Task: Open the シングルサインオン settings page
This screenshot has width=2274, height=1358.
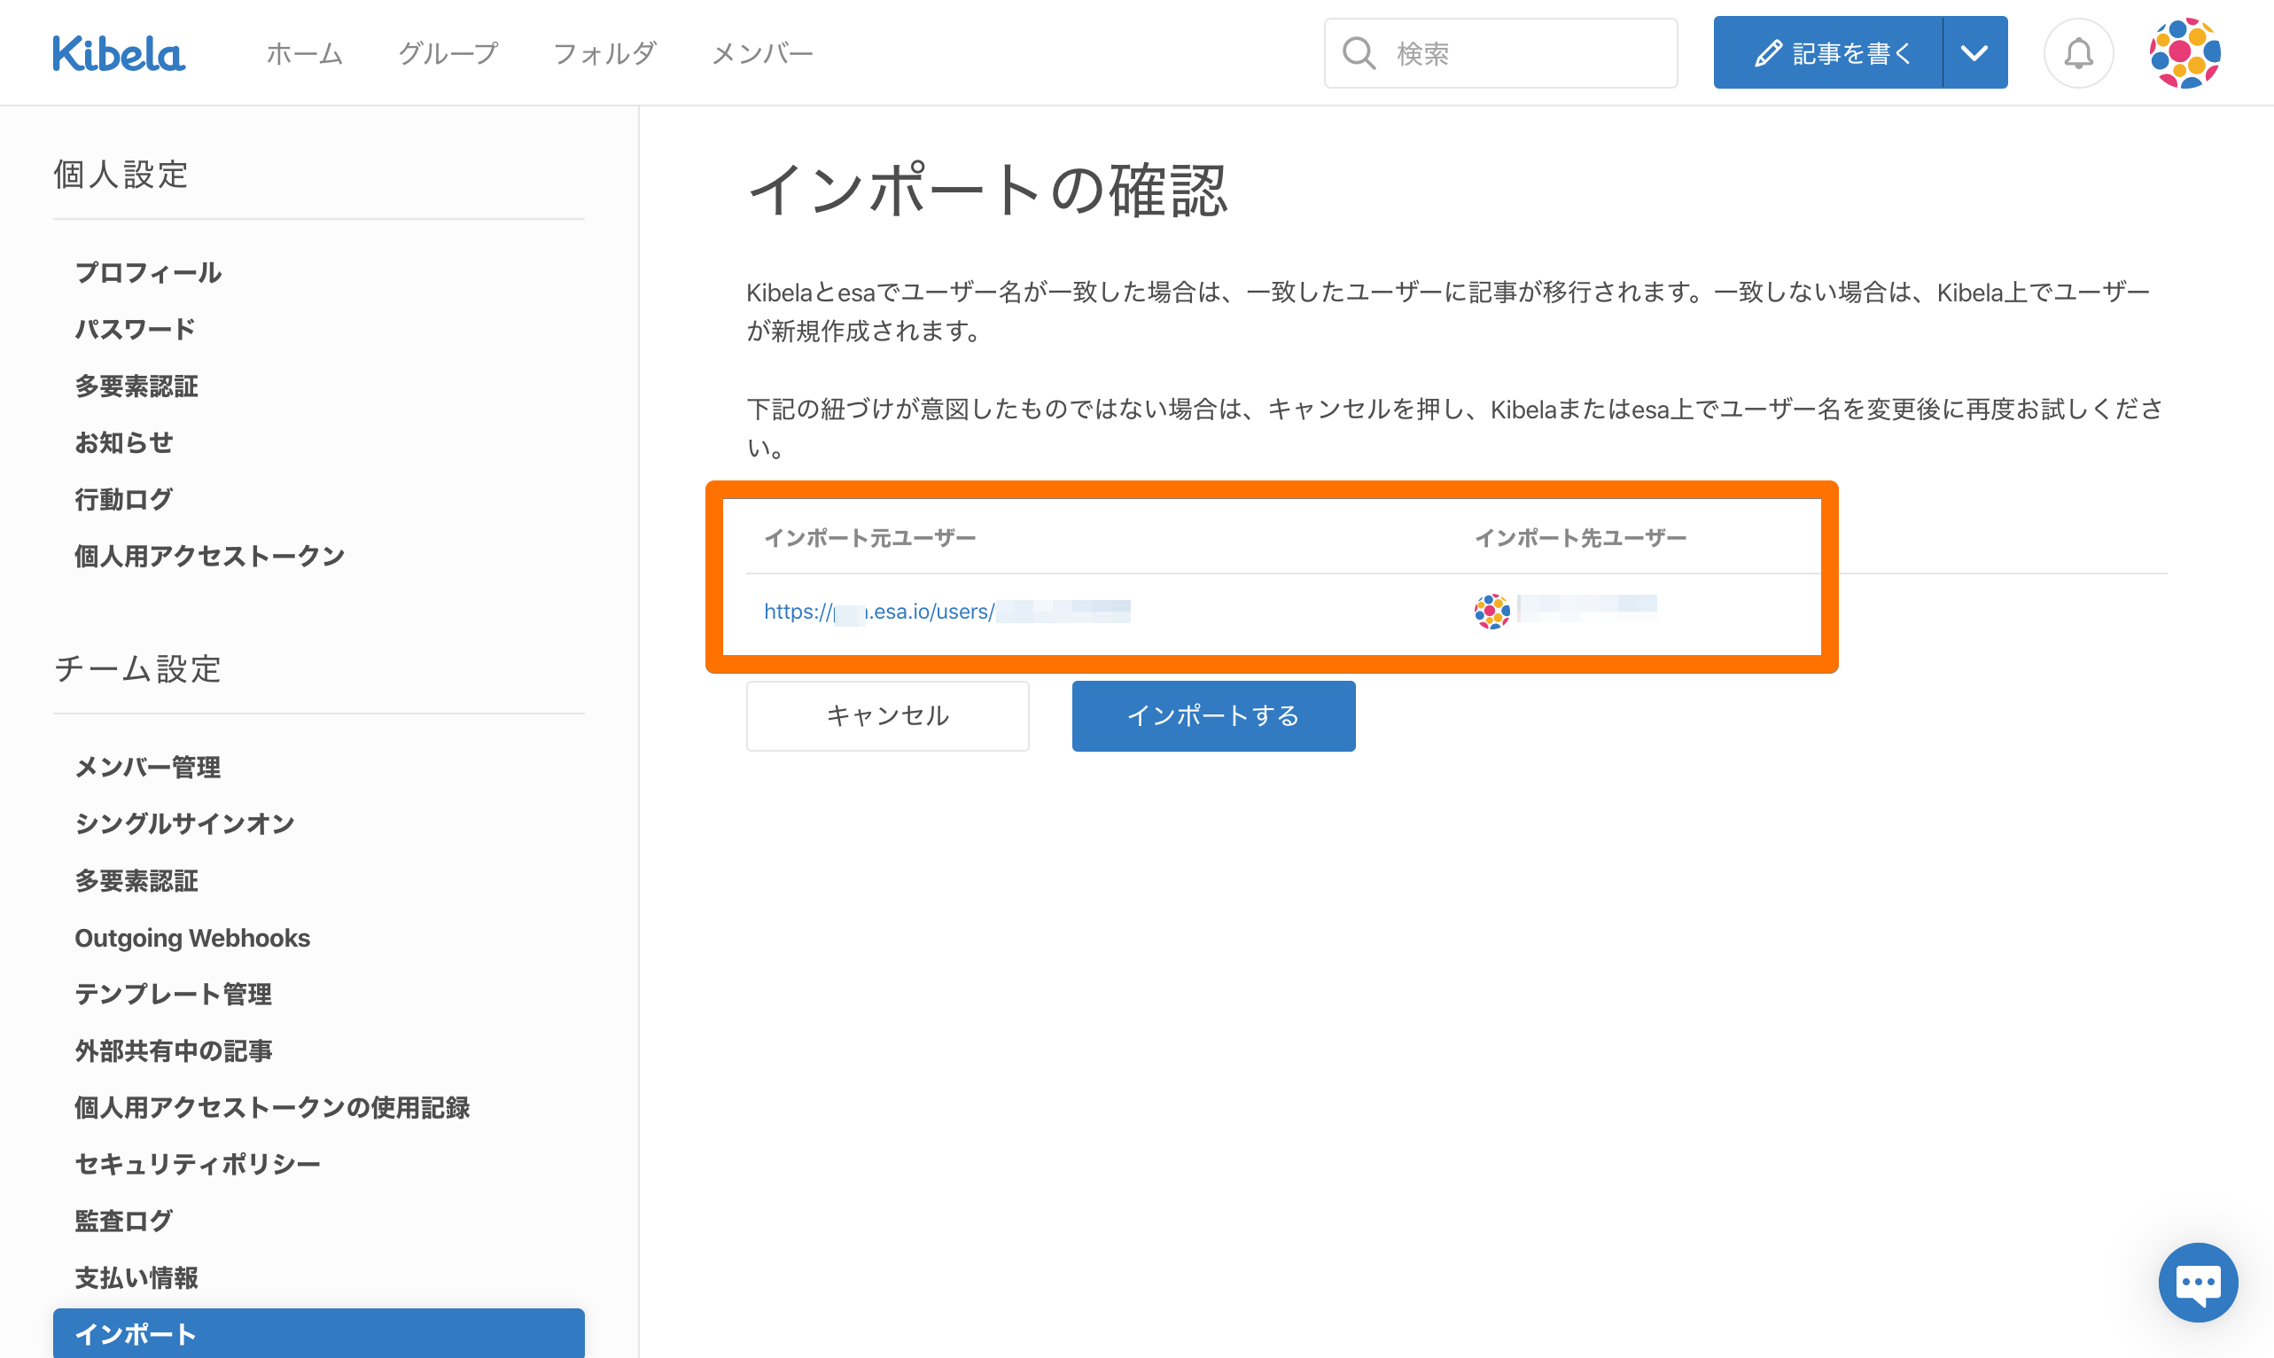Action: coord(185,823)
